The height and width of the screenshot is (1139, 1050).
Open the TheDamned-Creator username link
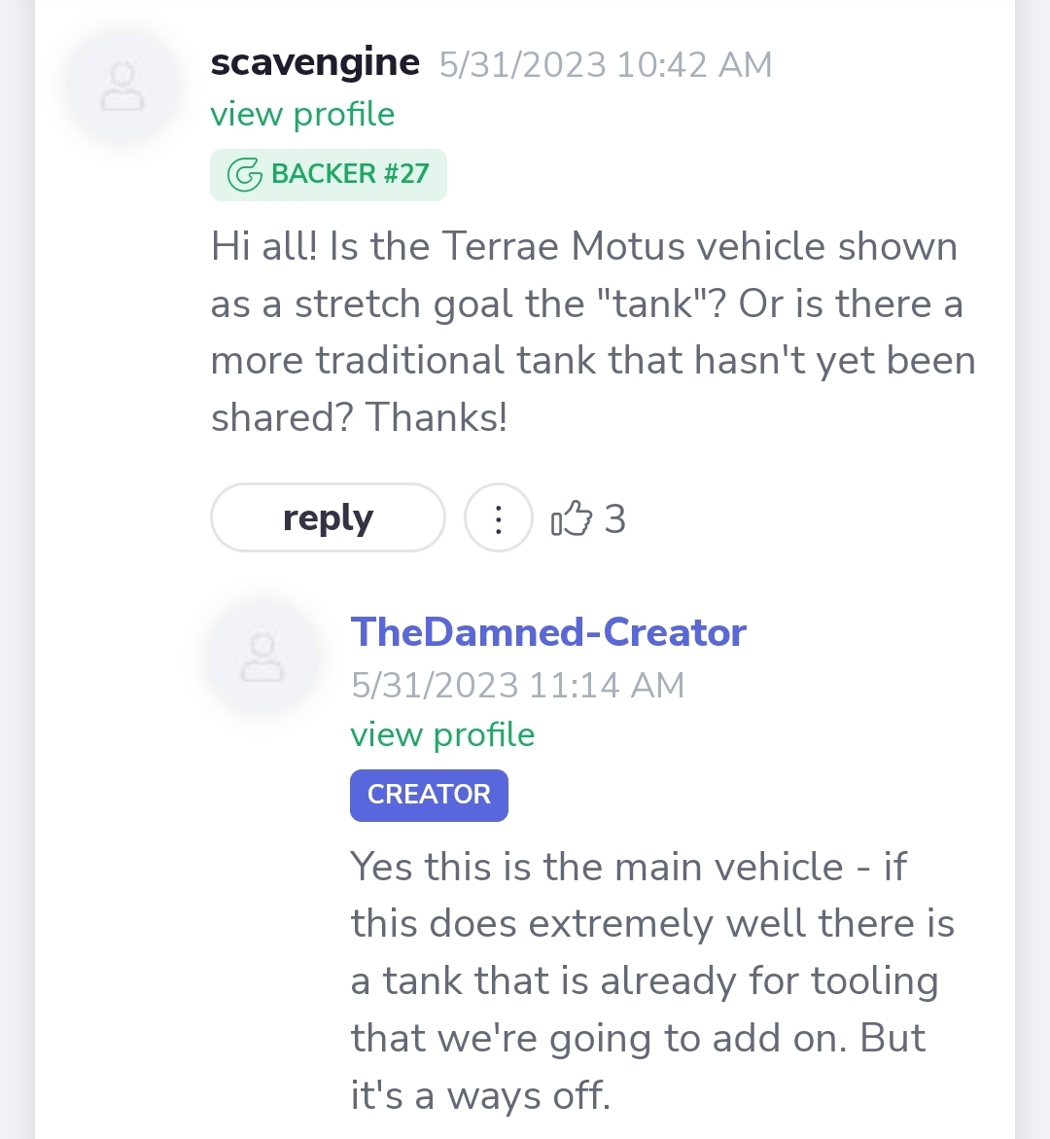point(548,632)
